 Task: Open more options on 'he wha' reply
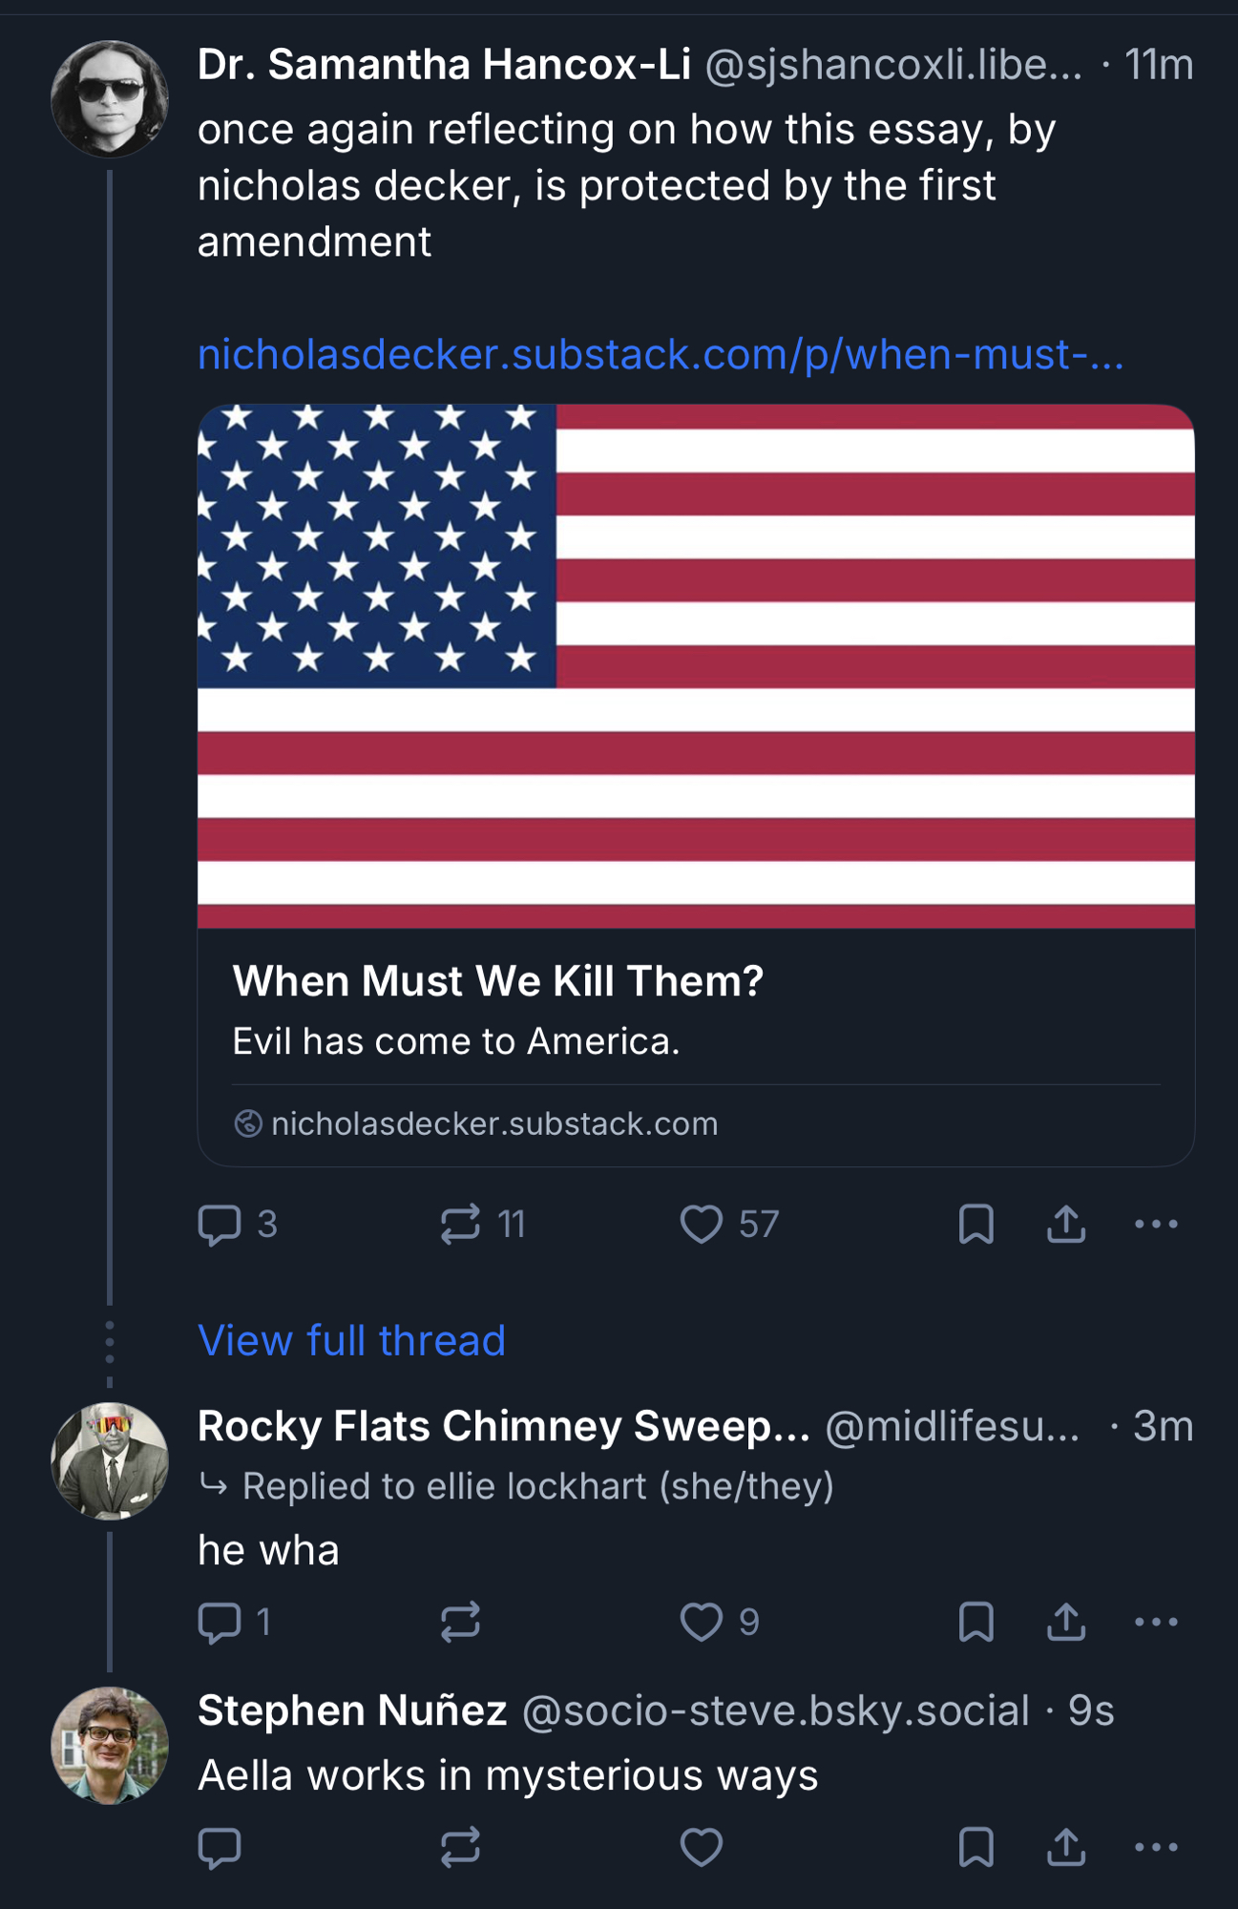(x=1156, y=1623)
